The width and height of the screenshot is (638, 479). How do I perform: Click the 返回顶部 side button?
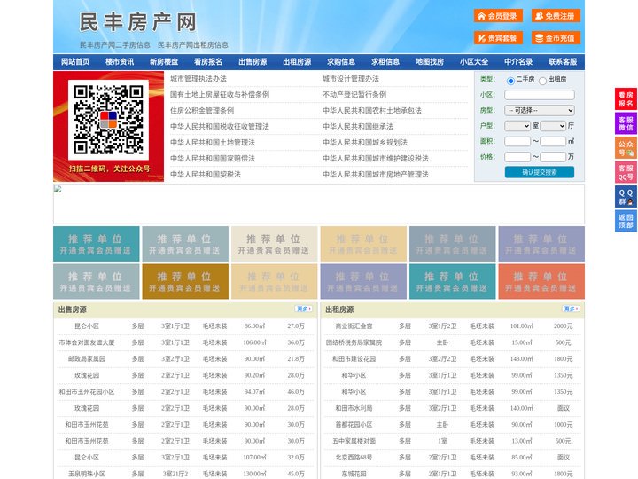pos(626,221)
